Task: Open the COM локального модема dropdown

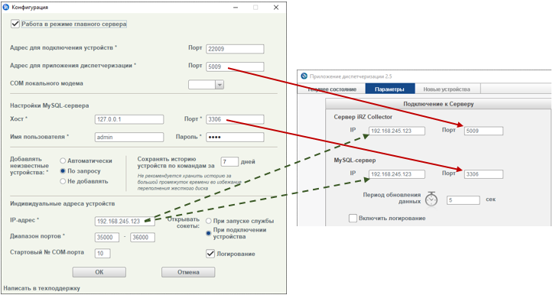Action: (220, 85)
